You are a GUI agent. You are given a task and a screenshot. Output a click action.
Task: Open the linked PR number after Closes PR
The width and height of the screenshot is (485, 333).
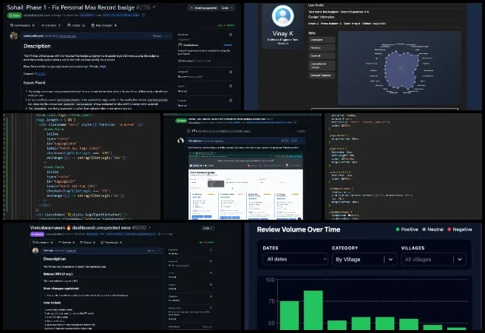click(x=41, y=74)
